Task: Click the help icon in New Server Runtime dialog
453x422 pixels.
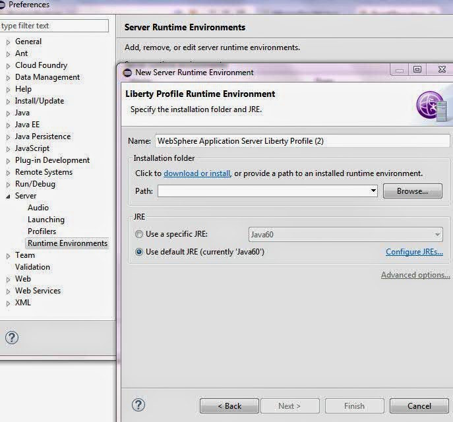Action: [x=138, y=405]
